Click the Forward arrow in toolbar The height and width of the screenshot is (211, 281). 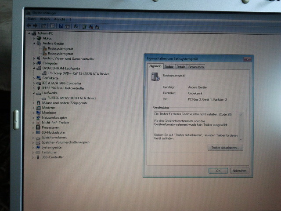coord(35,25)
